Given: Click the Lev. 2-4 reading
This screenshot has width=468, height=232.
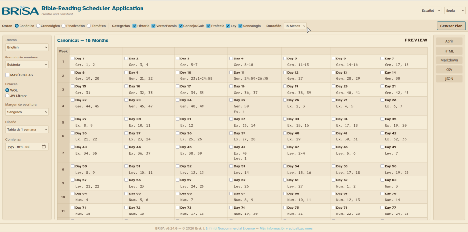Looking at the screenshot, I should click(296, 153).
